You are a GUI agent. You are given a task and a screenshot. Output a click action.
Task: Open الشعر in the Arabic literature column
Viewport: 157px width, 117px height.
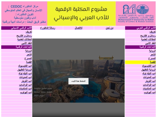(x=153, y=55)
